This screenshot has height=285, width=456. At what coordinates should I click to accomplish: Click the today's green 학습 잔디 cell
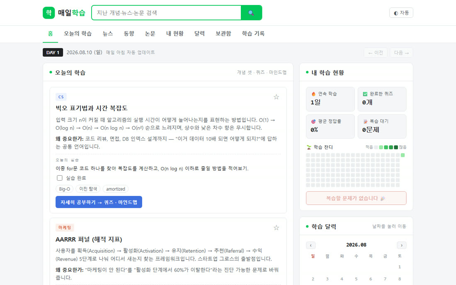[x=403, y=155]
